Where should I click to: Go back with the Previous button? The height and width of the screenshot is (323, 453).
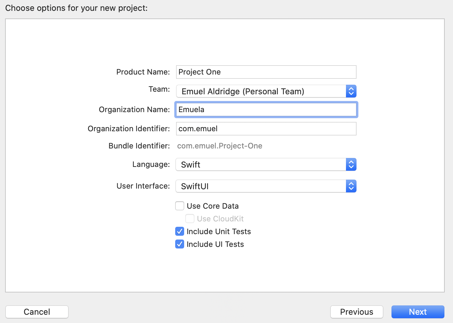pos(356,312)
